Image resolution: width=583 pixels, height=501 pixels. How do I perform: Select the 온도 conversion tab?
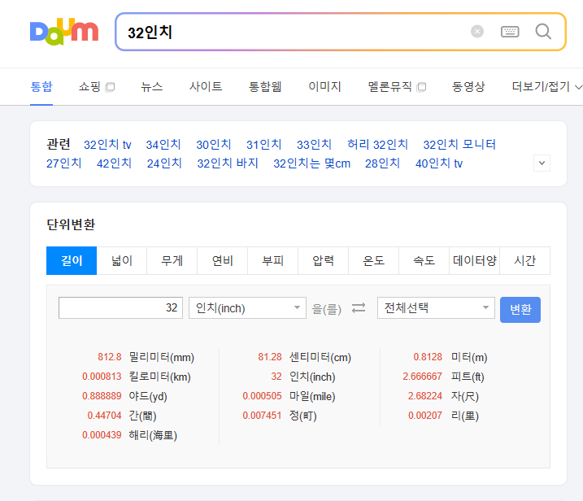click(374, 260)
